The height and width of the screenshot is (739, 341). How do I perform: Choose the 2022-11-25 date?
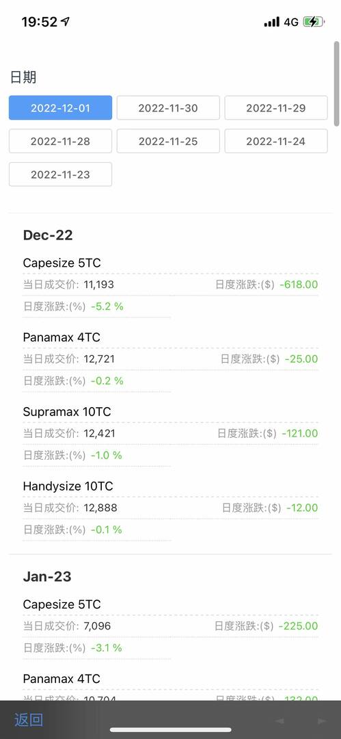pos(168,141)
